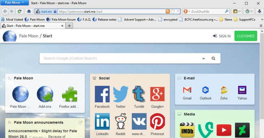Click the RSS feed icon in address bar

pos(168,11)
